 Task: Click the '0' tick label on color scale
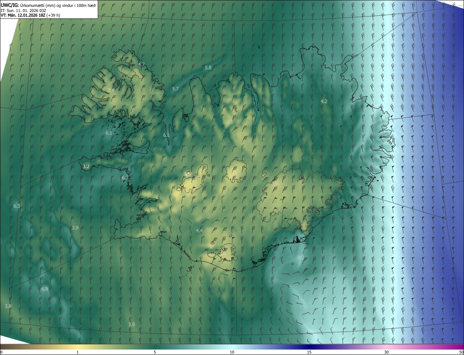tap(1, 352)
